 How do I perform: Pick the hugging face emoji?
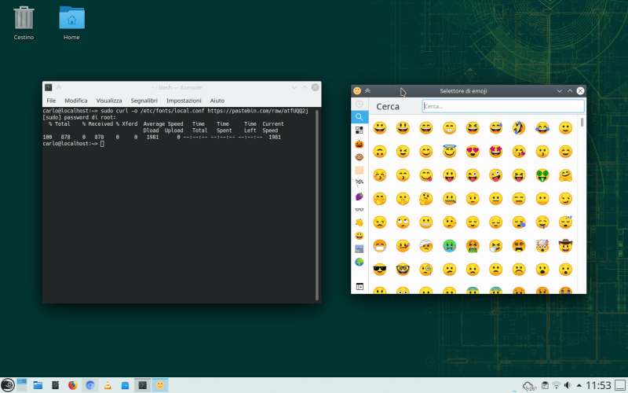click(x=565, y=175)
